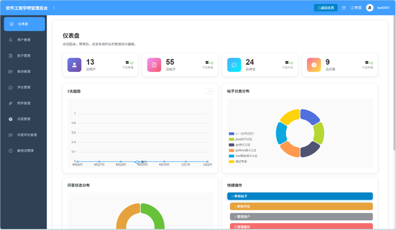Viewport: 396px width, 230px height.
Task: Click the 敏感词管理 warning icon
Action: [x=10, y=151]
